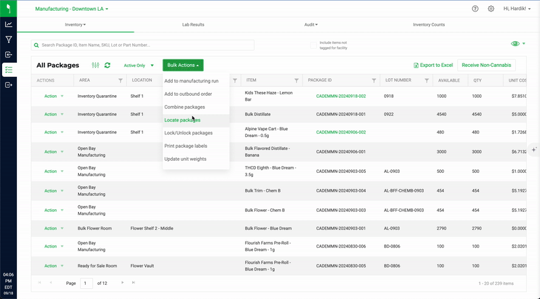Open Action dropdown for Alpine Vape Cart row
This screenshot has height=299, width=540.
[x=54, y=132]
